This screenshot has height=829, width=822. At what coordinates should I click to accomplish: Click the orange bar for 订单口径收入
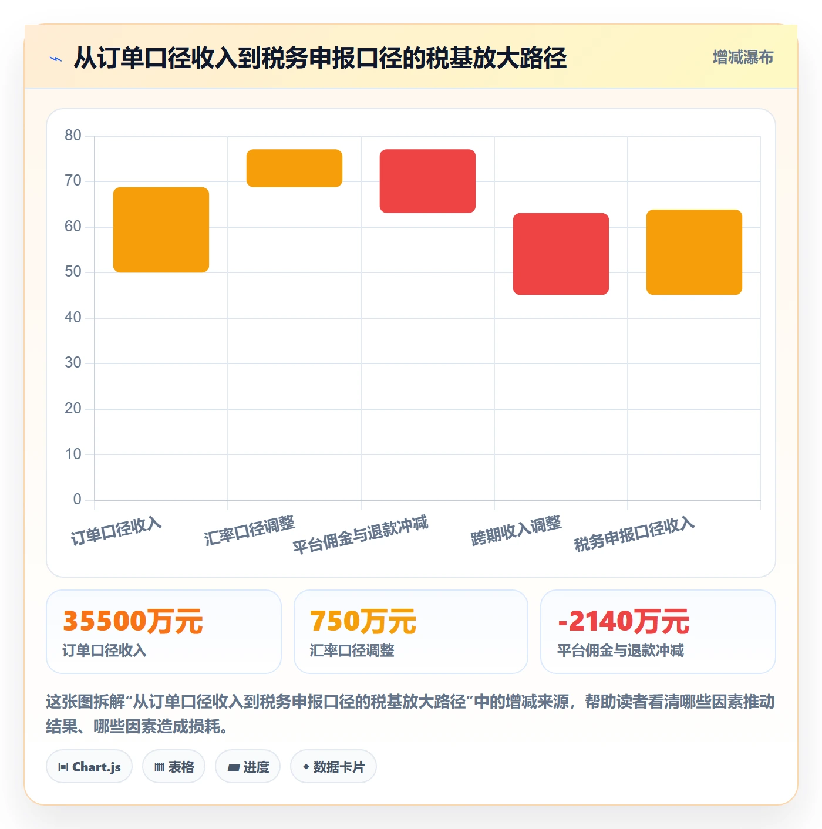pos(161,230)
